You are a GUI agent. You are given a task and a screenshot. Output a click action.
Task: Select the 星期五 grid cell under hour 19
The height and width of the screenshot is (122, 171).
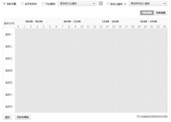point(139,83)
